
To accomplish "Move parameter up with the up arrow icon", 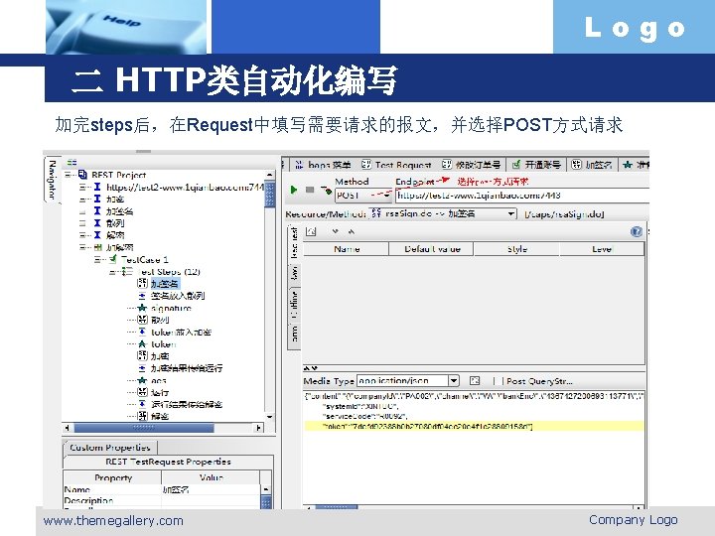I will pyautogui.click(x=352, y=231).
